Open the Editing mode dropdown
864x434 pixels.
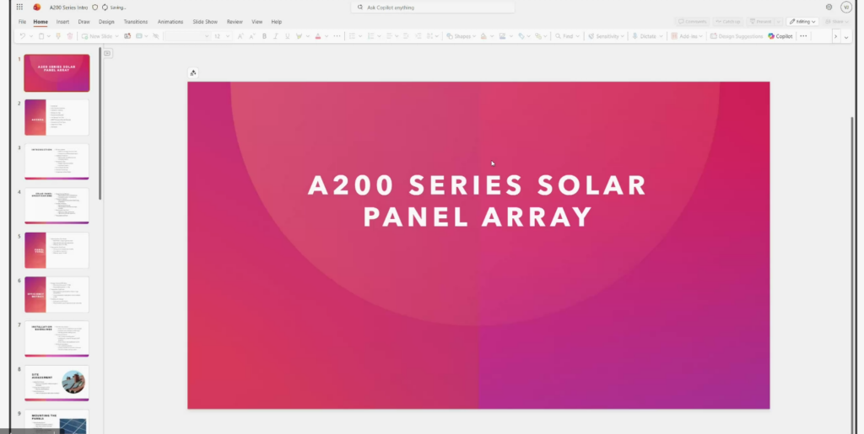tap(802, 21)
